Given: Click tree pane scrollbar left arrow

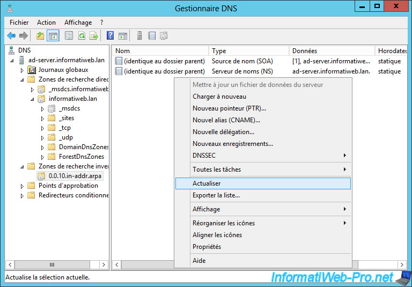Looking at the screenshot, I should tap(10, 264).
